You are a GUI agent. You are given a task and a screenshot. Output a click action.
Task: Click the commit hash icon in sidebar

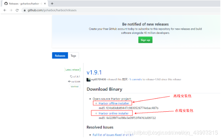tap(69, 82)
